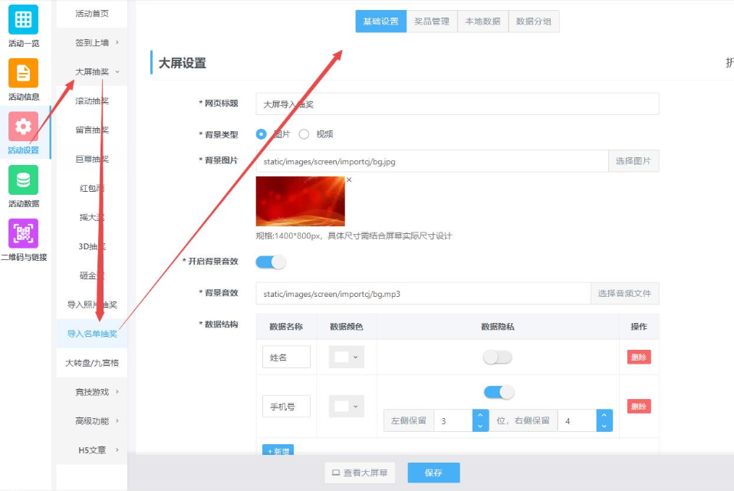Click the 选择音频文件 button
The image size is (734, 491).
[x=624, y=294]
